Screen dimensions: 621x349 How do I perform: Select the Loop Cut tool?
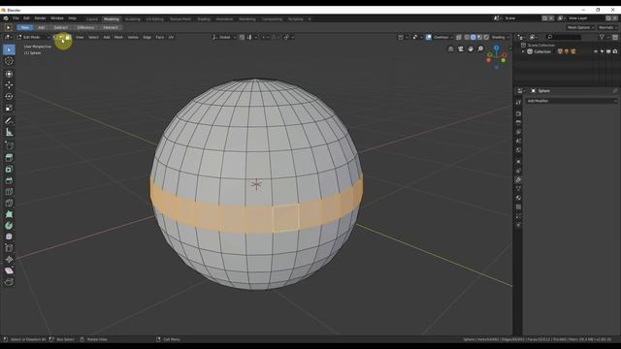9,192
